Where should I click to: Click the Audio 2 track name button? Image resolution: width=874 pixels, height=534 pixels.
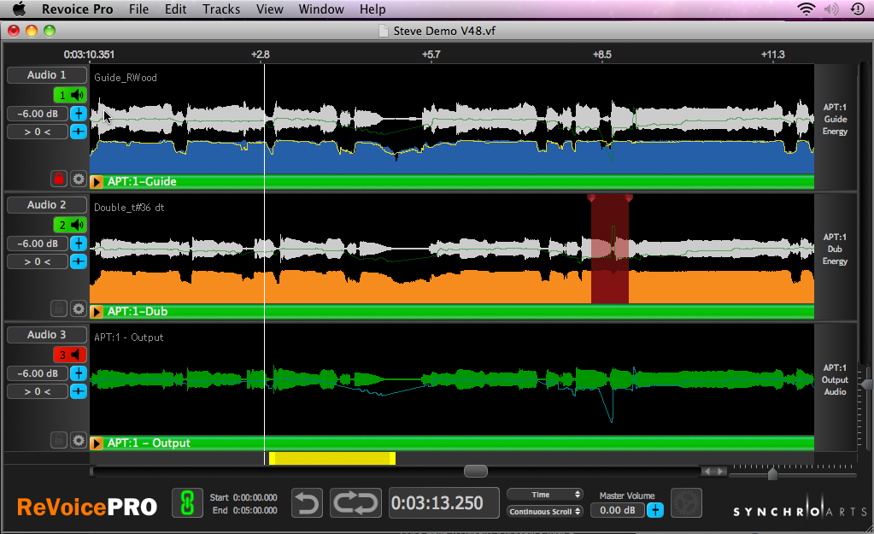coord(46,205)
